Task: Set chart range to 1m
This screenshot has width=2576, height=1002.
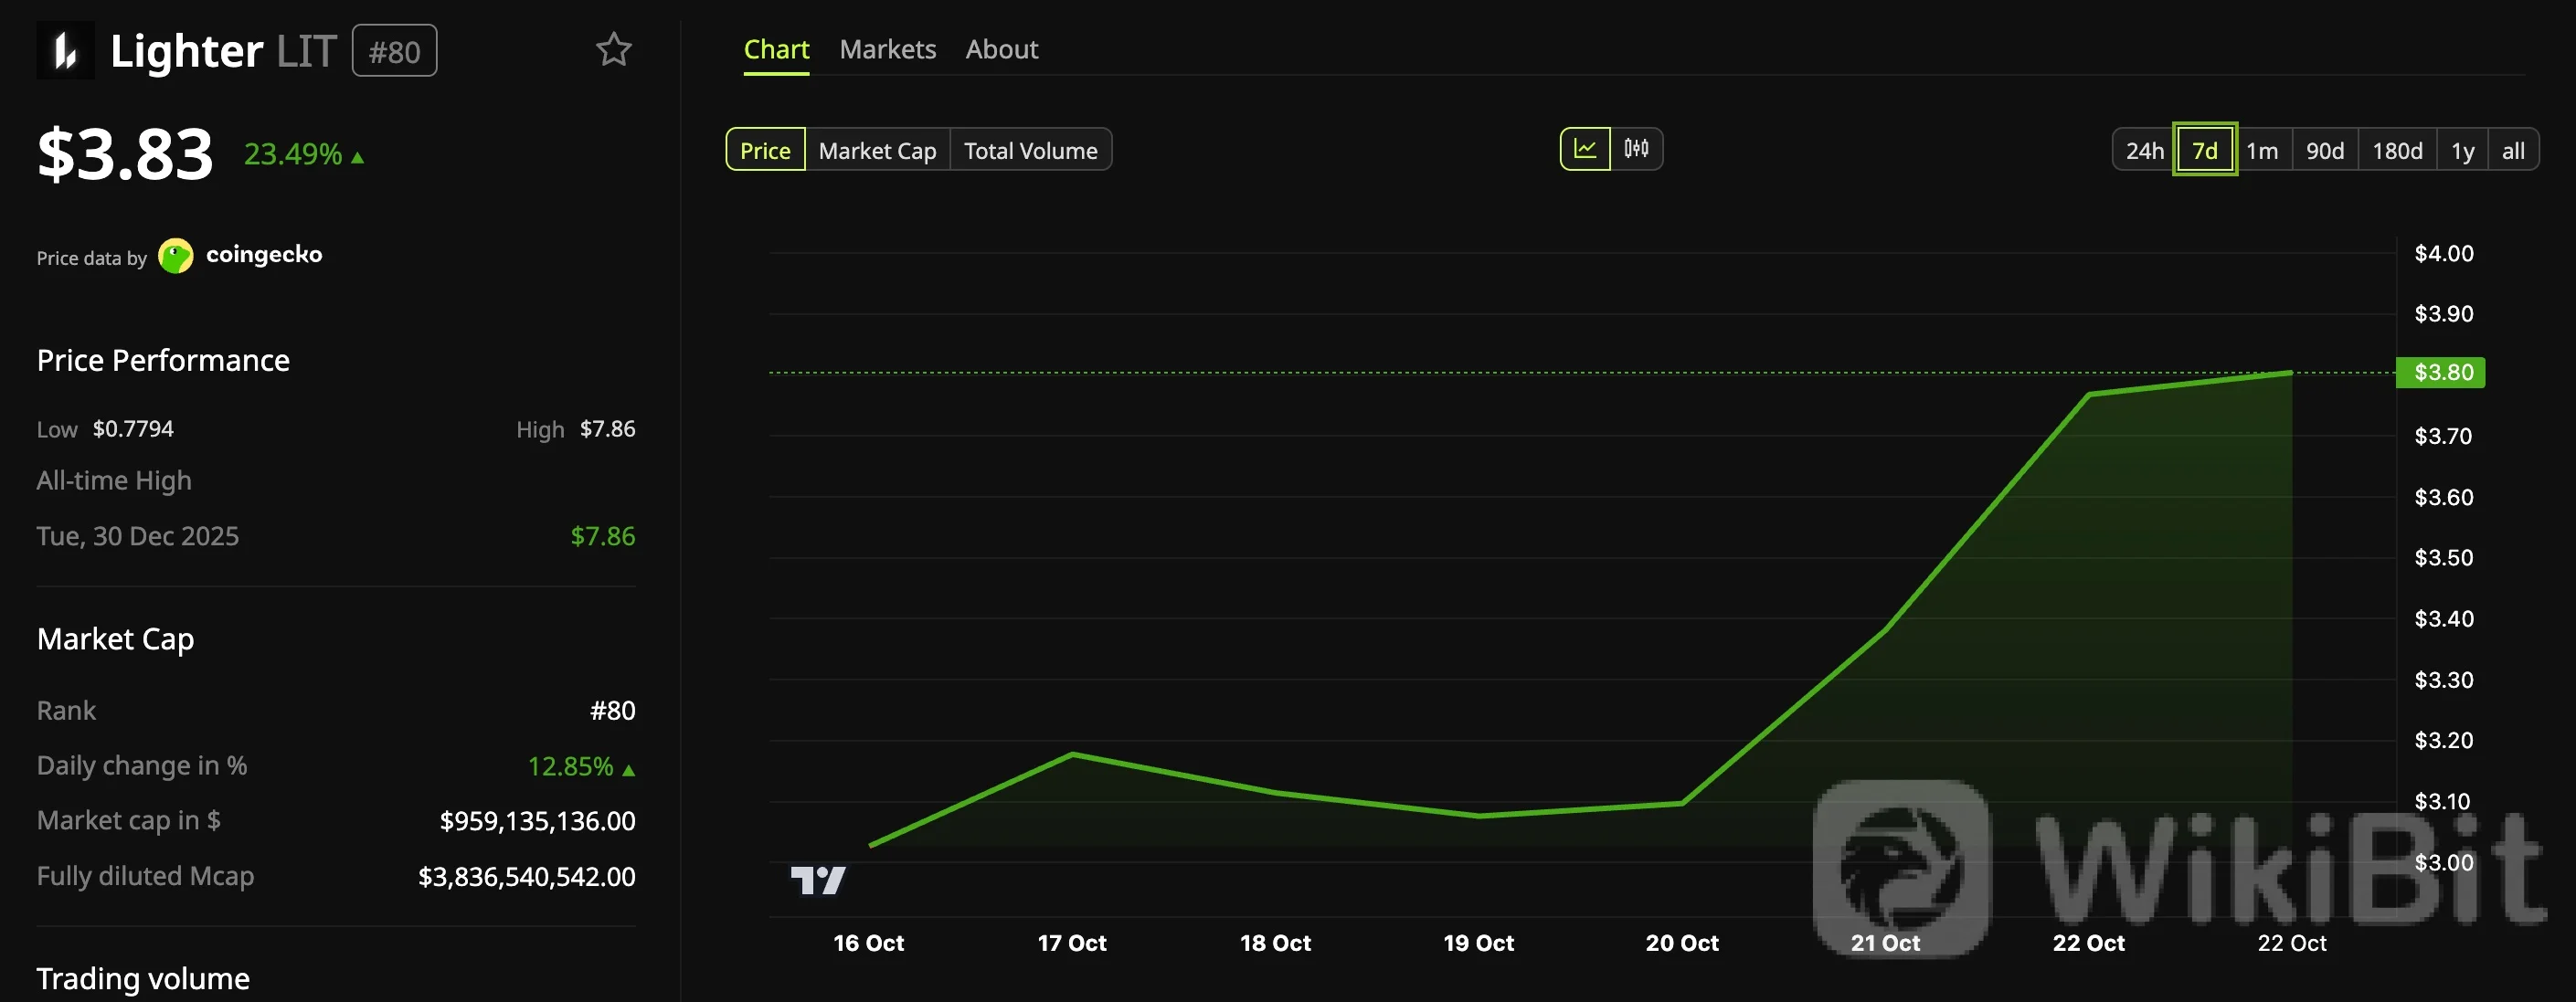Action: coord(2262,150)
